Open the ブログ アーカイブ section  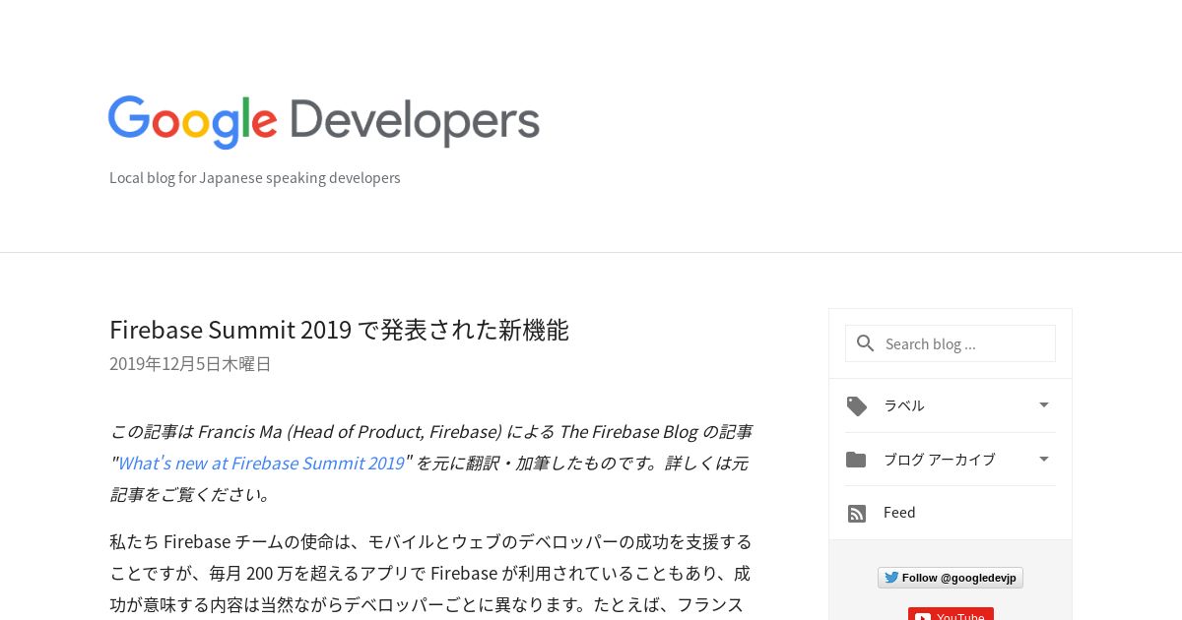[950, 460]
